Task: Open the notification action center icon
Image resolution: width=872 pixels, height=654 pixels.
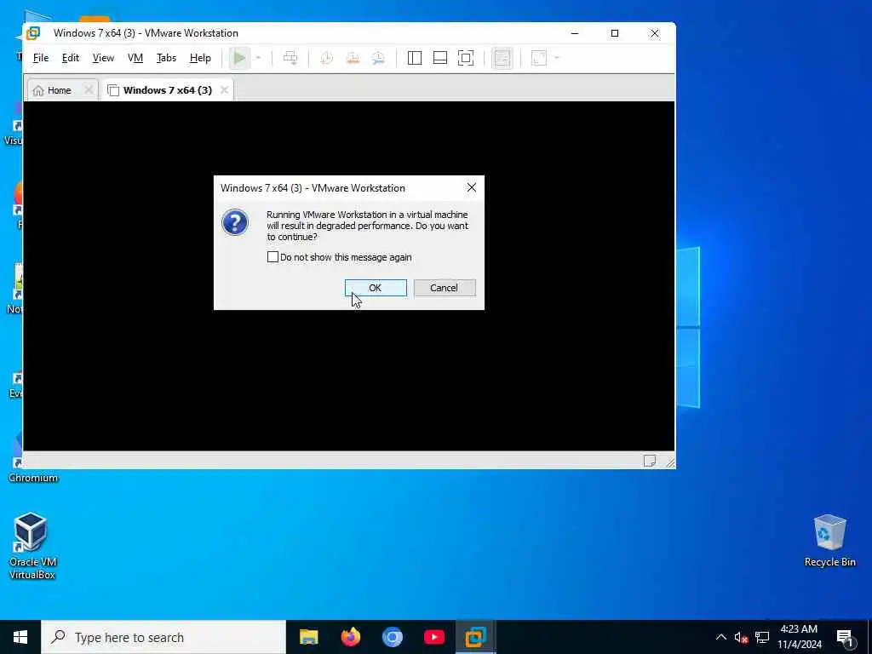Action: click(845, 637)
